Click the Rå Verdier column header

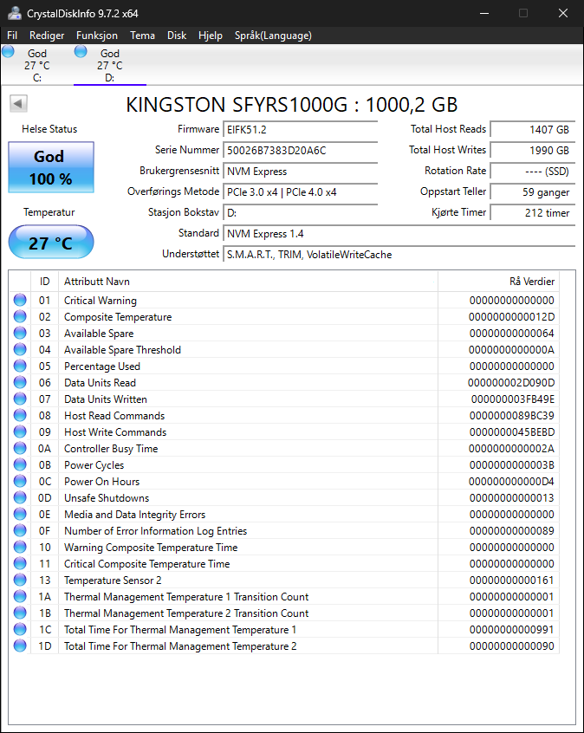pyautogui.click(x=498, y=282)
